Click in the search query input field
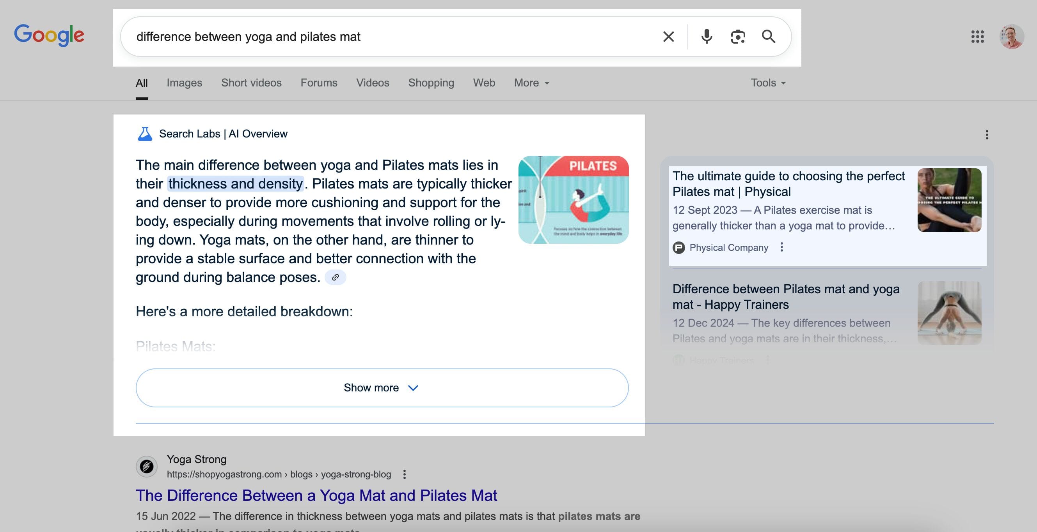The image size is (1037, 532). tap(394, 37)
